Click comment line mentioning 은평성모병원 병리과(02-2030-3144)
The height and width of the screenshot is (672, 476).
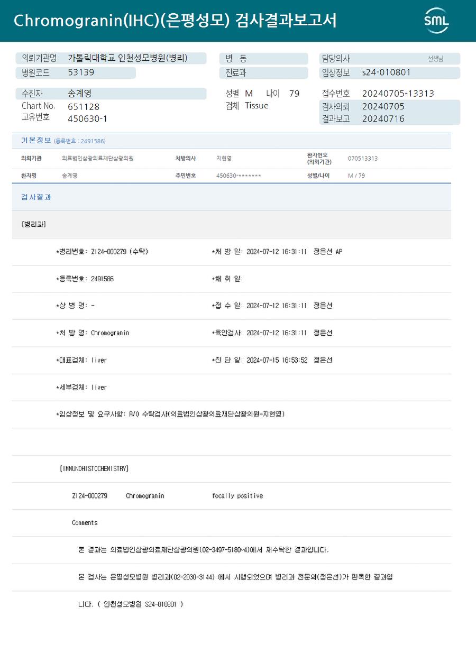pyautogui.click(x=235, y=577)
